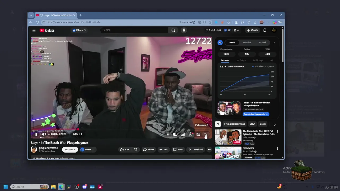Image resolution: width=340 pixels, height=191 pixels.
Task: Select the All chip filter
Action: tap(218, 124)
